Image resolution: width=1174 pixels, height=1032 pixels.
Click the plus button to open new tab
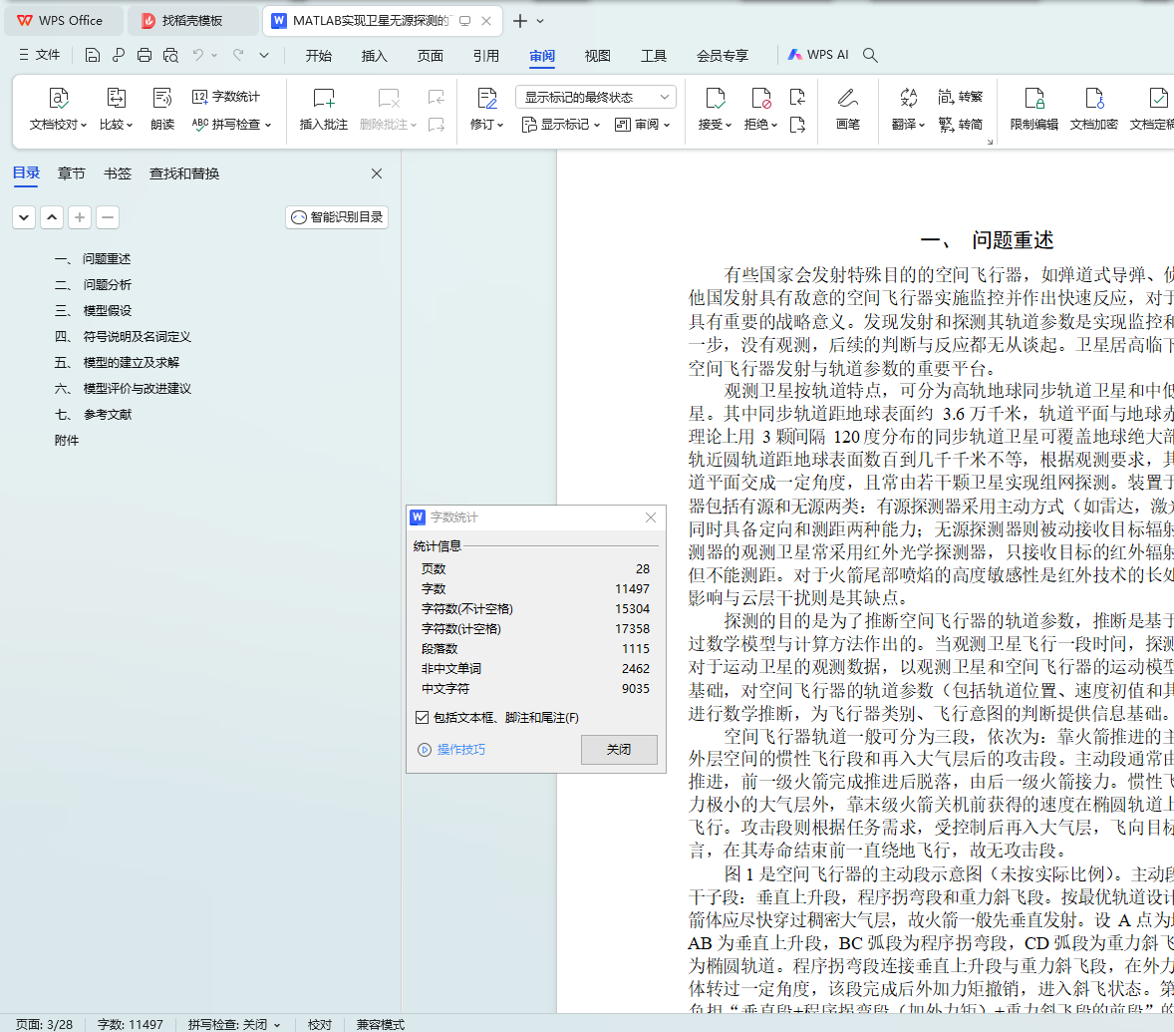[x=519, y=21]
